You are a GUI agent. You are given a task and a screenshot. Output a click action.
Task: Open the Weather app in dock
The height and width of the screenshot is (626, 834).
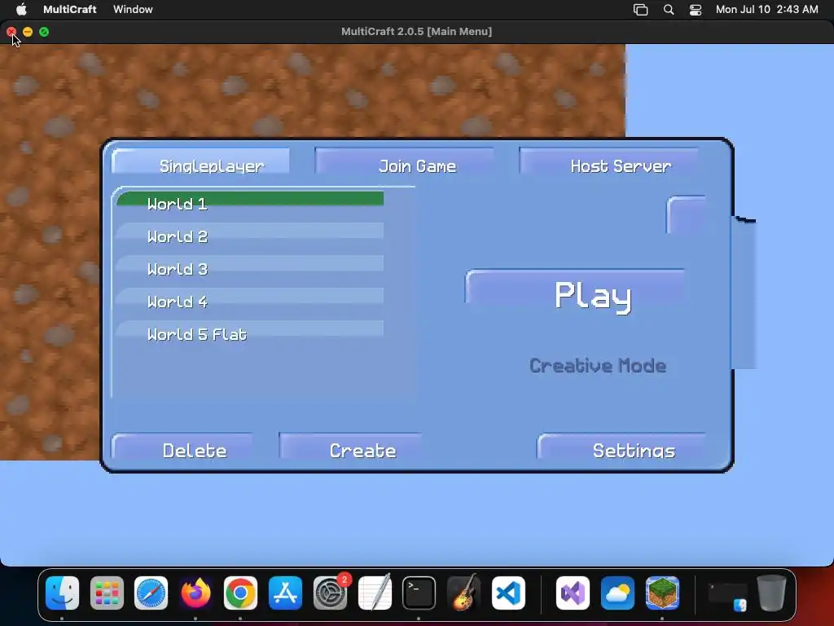coord(617,593)
